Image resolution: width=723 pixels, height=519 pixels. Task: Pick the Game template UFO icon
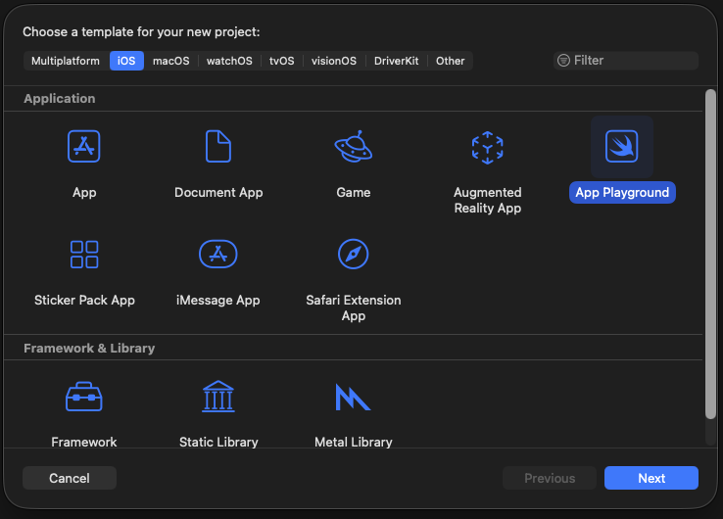354,147
